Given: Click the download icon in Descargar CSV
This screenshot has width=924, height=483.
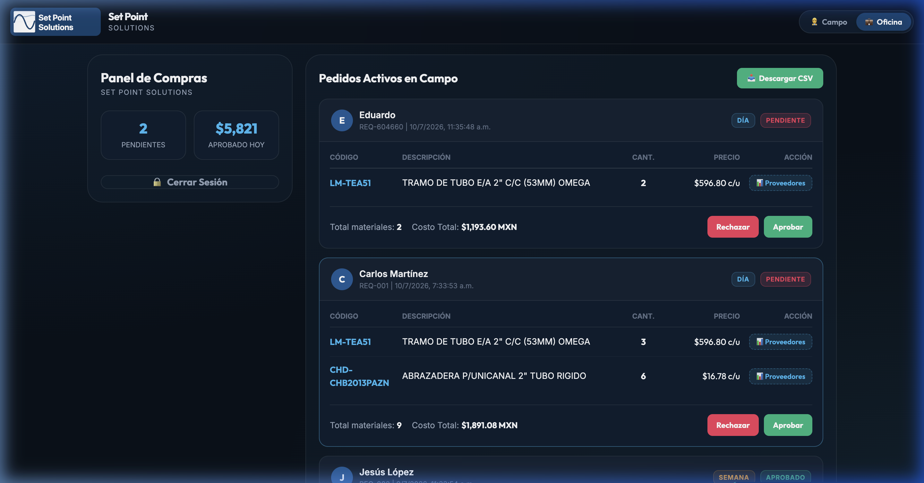Looking at the screenshot, I should tap(751, 78).
